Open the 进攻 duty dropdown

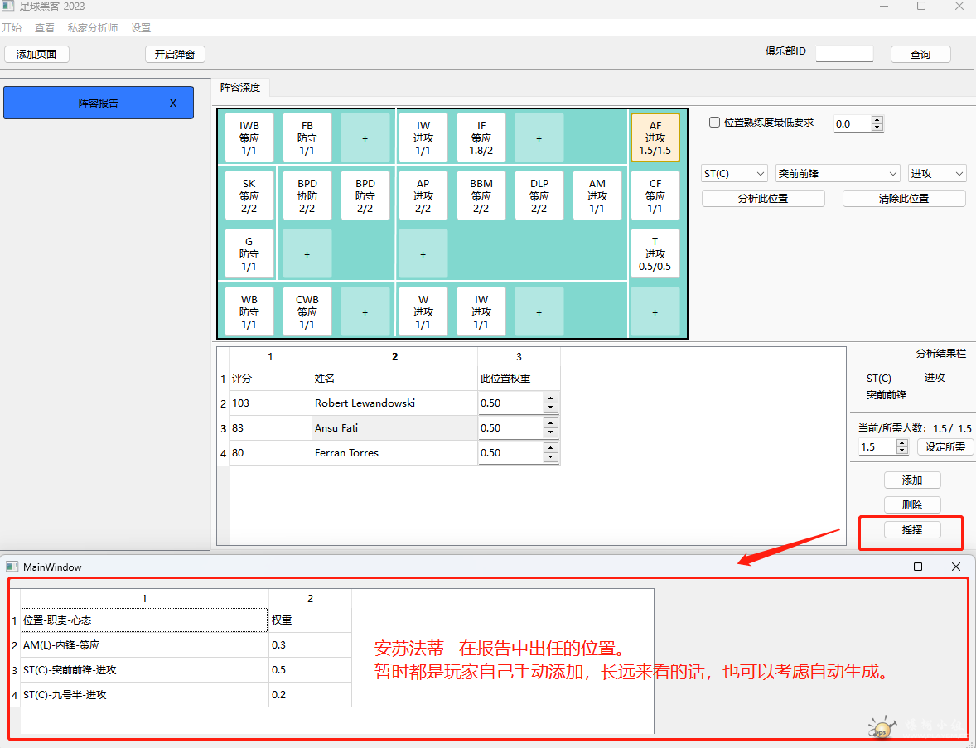[x=936, y=173]
